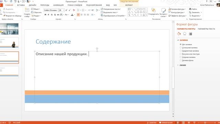Click the Undo arrow in the quick access toolbar
This screenshot has height=124, width=220.
tap(5, 1)
